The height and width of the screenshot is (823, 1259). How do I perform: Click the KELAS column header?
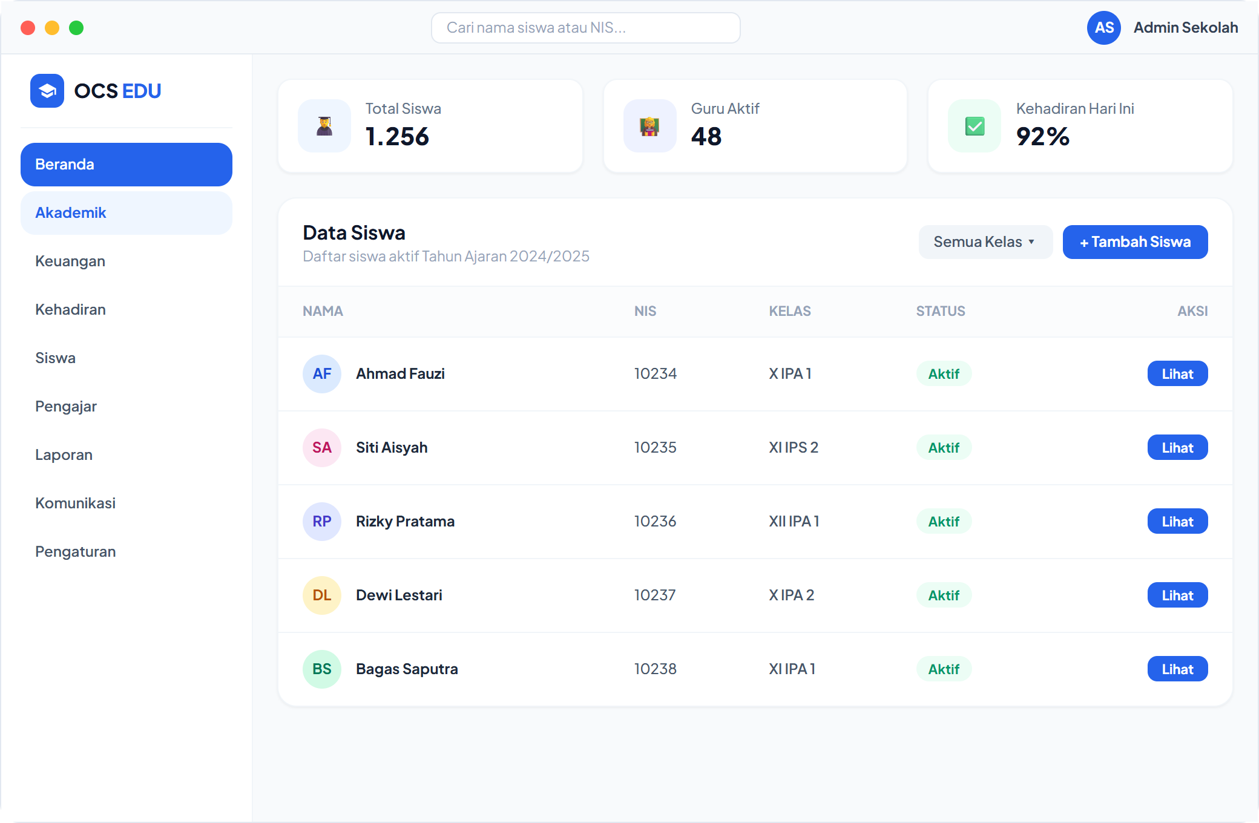790,311
